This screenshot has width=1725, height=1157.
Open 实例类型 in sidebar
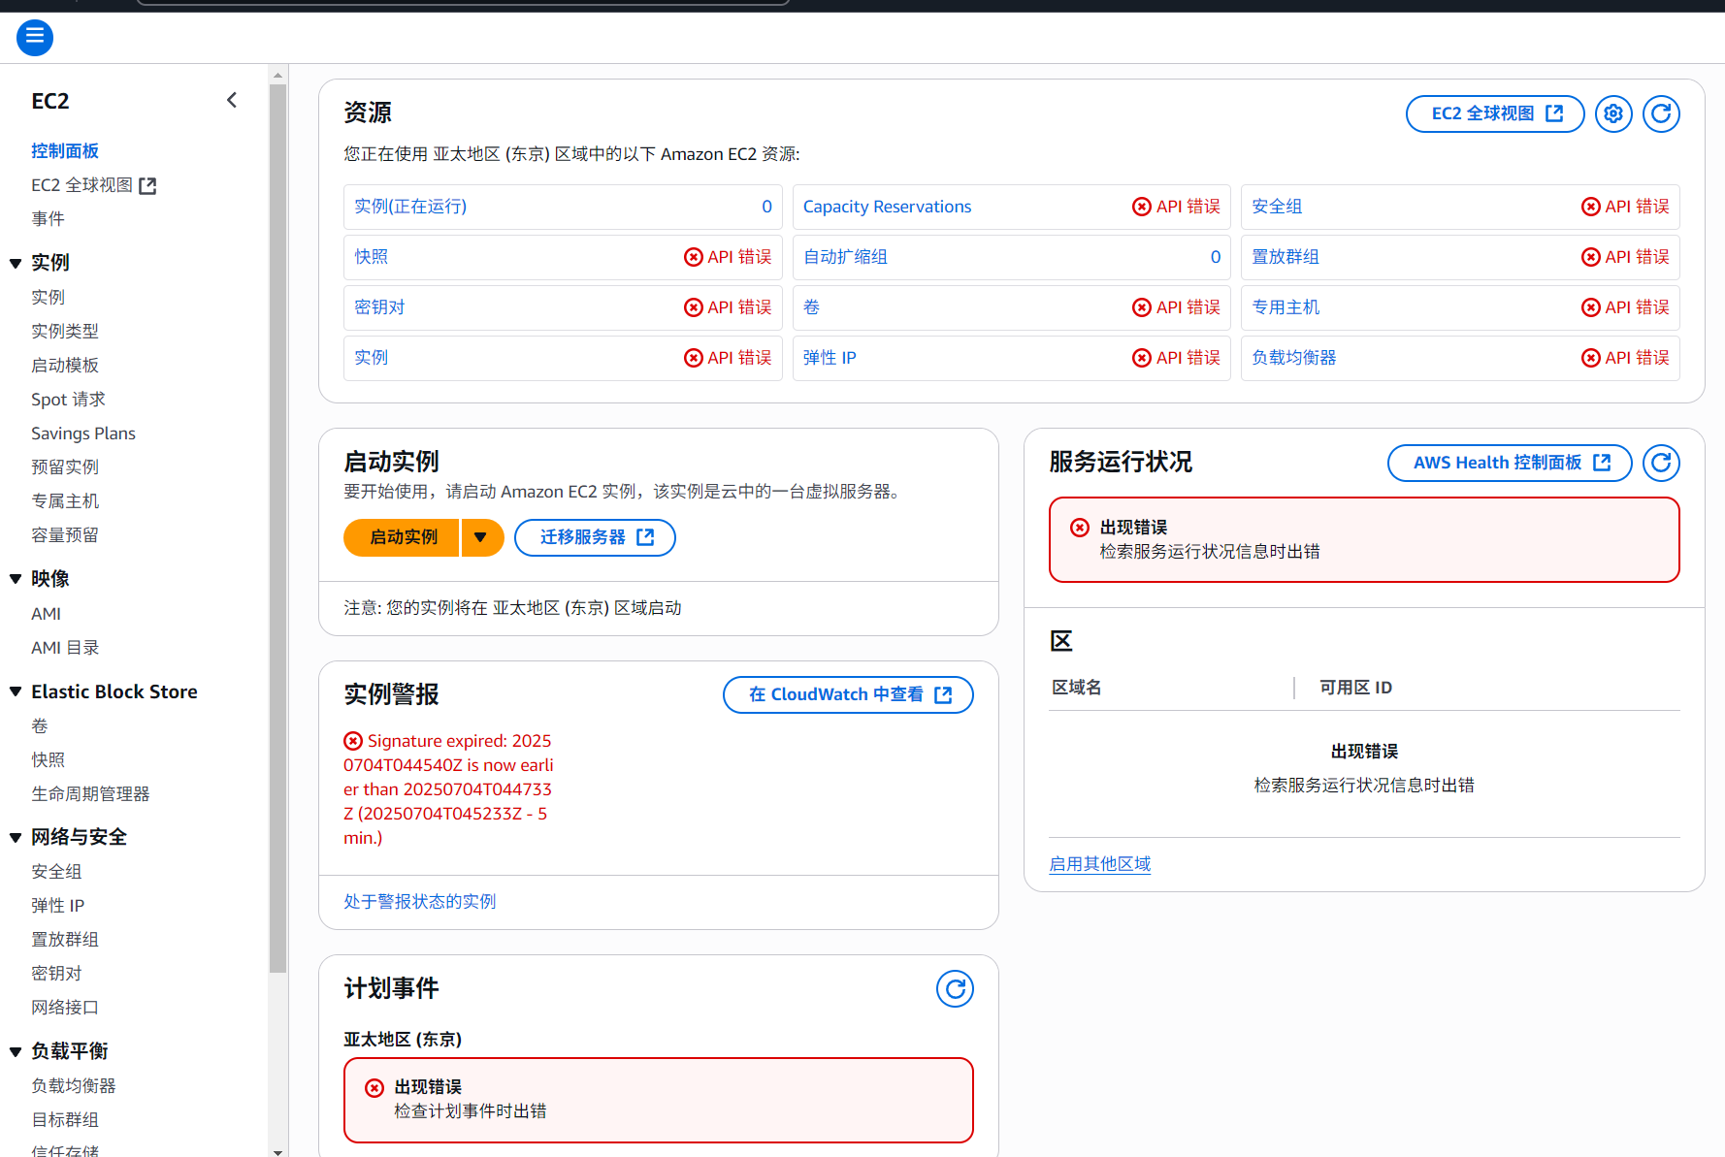coord(65,331)
